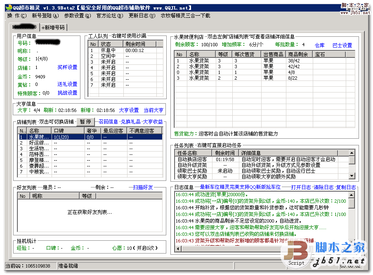Click the task list scrollbar down arrow

point(352,176)
